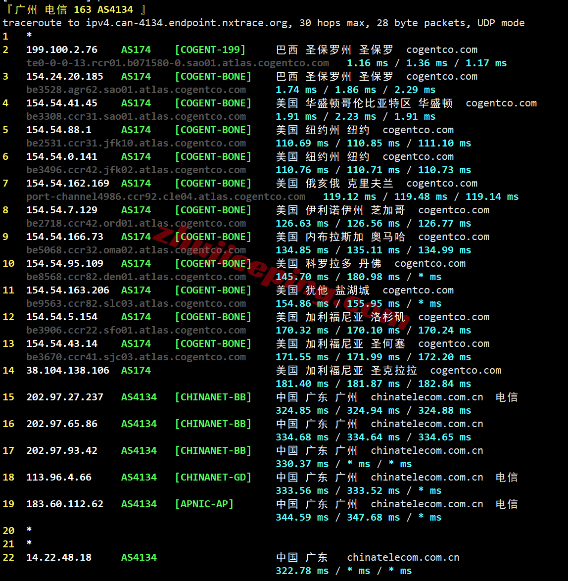Click IP address 154.54.0.141 at hop 6
The image size is (568, 581).
click(x=62, y=156)
